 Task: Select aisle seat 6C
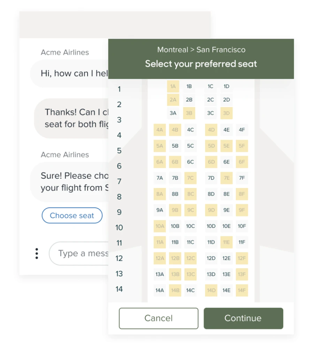[190, 162]
